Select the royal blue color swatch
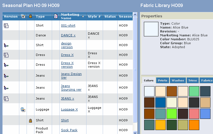 pos(160,102)
